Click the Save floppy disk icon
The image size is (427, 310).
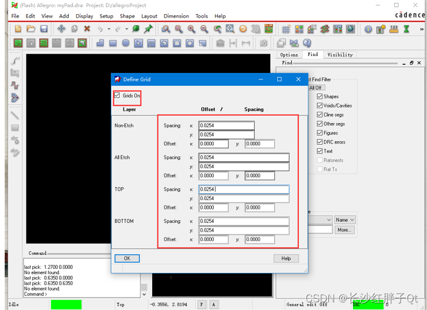44,29
